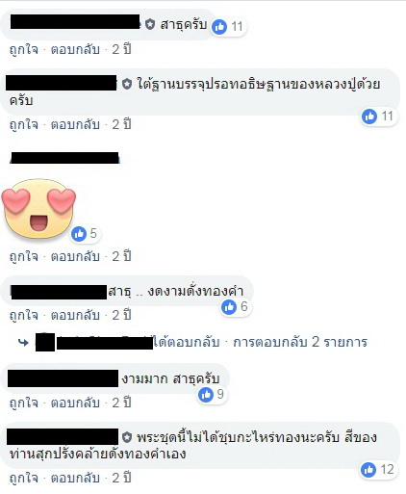This screenshot has width=406, height=494.
Task: Reply to ใต้ฐานบรรจุ comment via ตอบกลับ
Action: point(75,125)
